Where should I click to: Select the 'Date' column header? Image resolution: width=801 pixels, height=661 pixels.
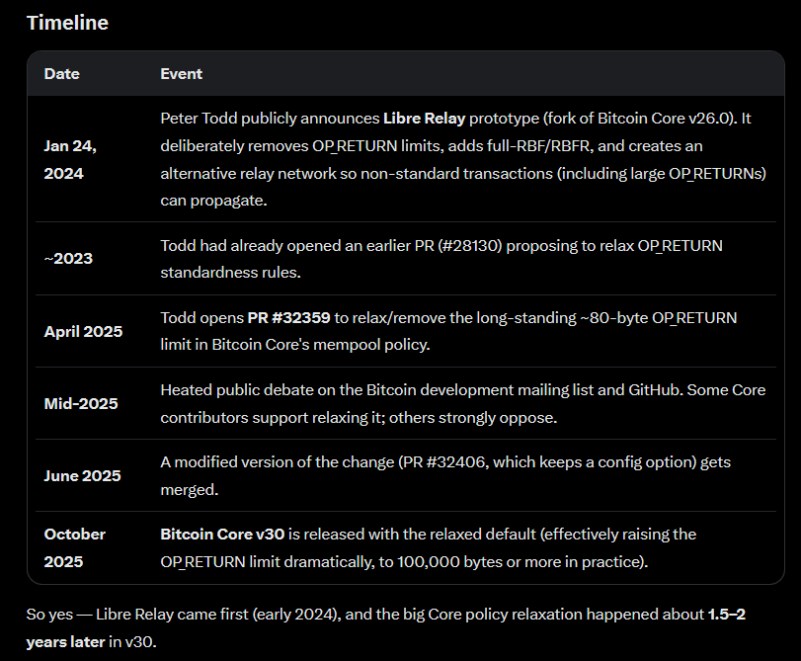click(x=62, y=74)
